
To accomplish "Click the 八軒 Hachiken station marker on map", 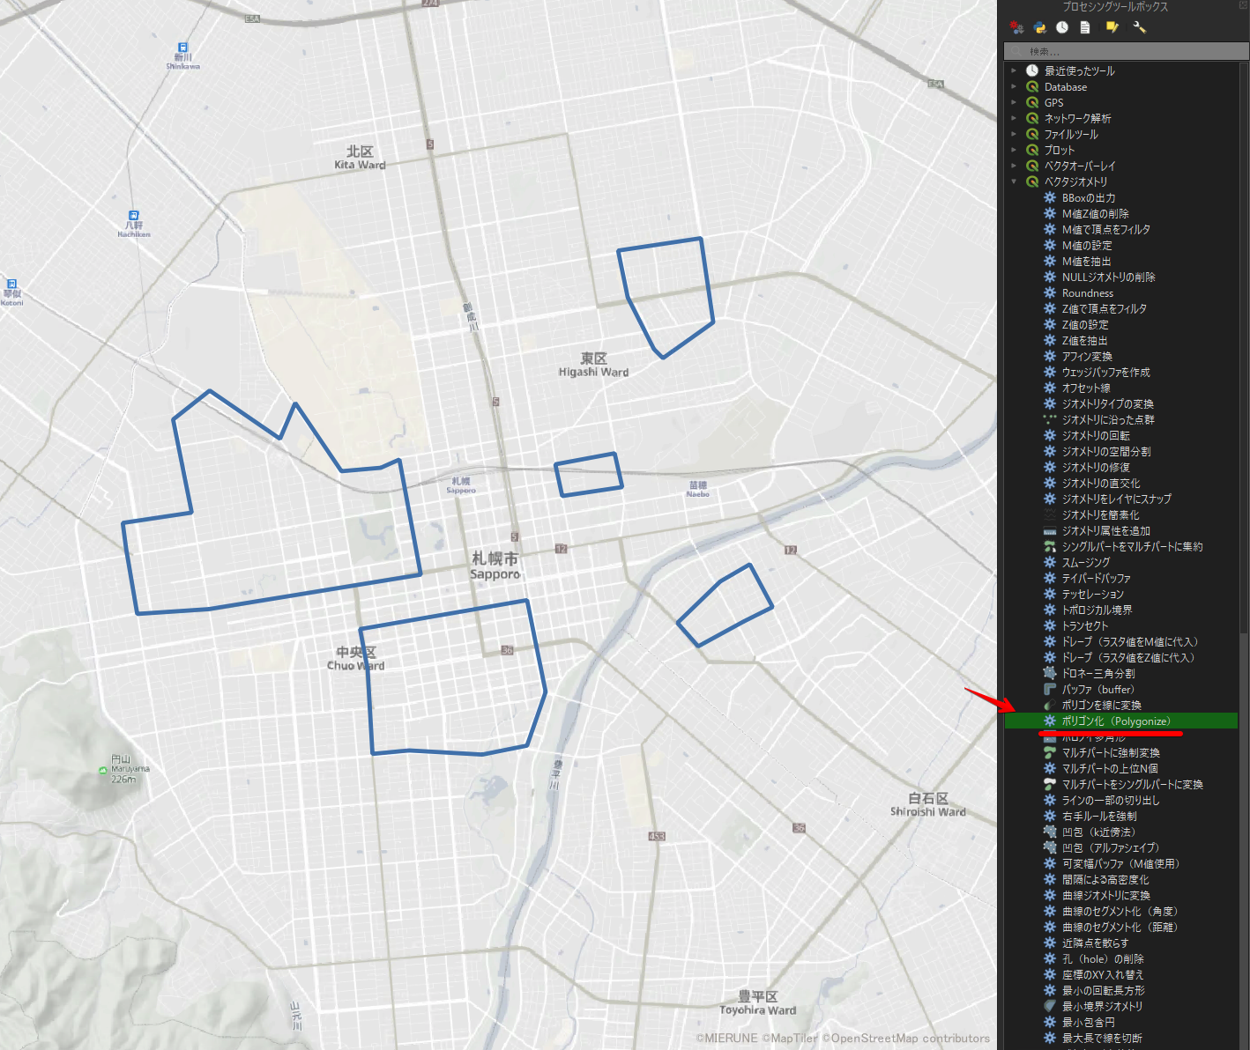I will pos(134,215).
